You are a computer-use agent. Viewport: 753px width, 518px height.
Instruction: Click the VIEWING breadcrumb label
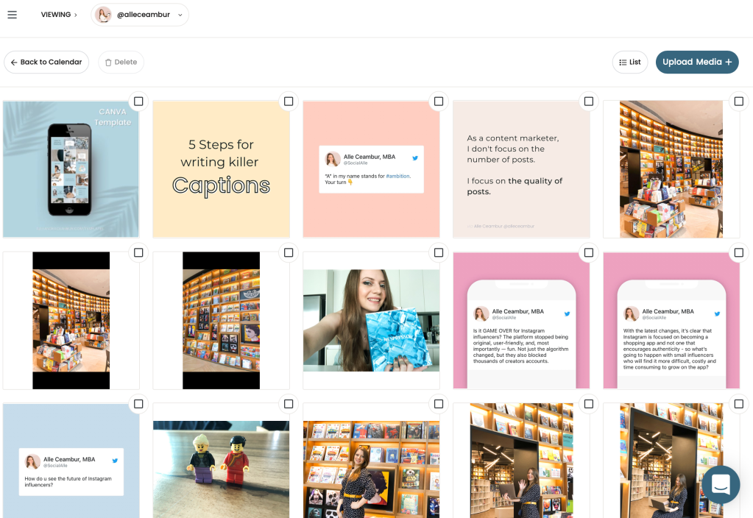click(56, 15)
